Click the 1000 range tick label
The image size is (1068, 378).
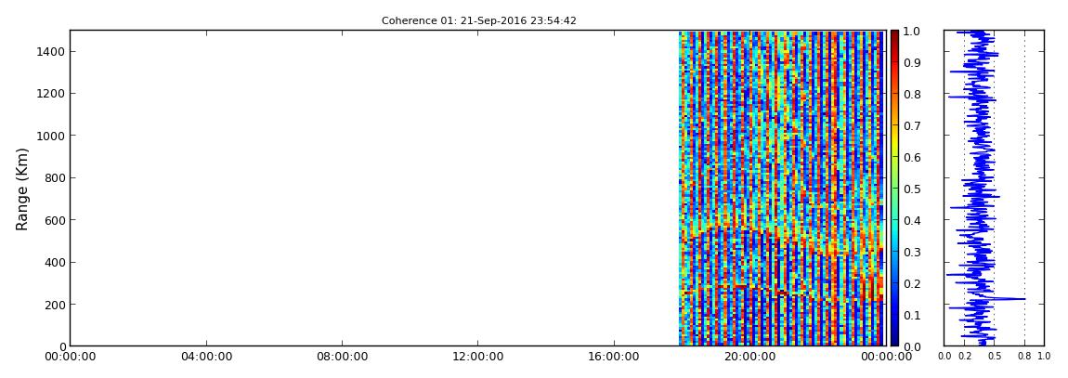(50, 136)
